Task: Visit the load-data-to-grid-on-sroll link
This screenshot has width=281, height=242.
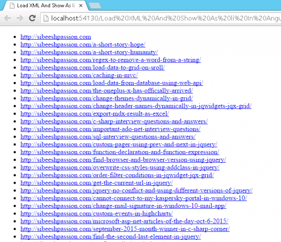Action: click(x=93, y=68)
